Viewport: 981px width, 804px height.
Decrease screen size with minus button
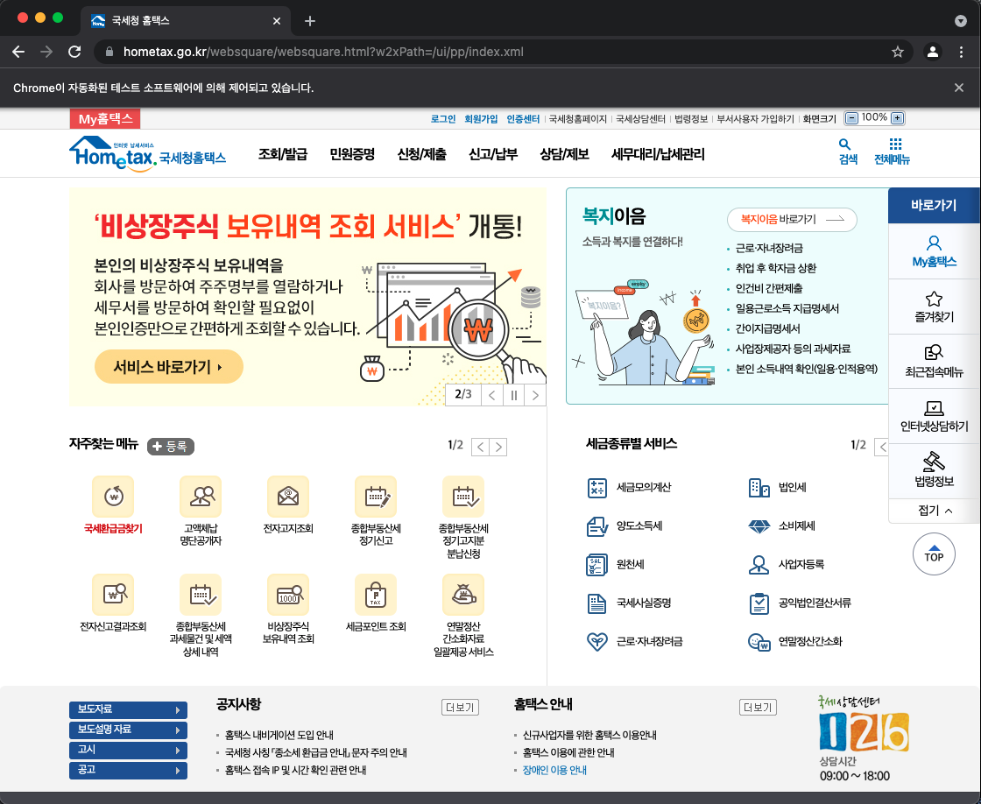[x=851, y=117]
